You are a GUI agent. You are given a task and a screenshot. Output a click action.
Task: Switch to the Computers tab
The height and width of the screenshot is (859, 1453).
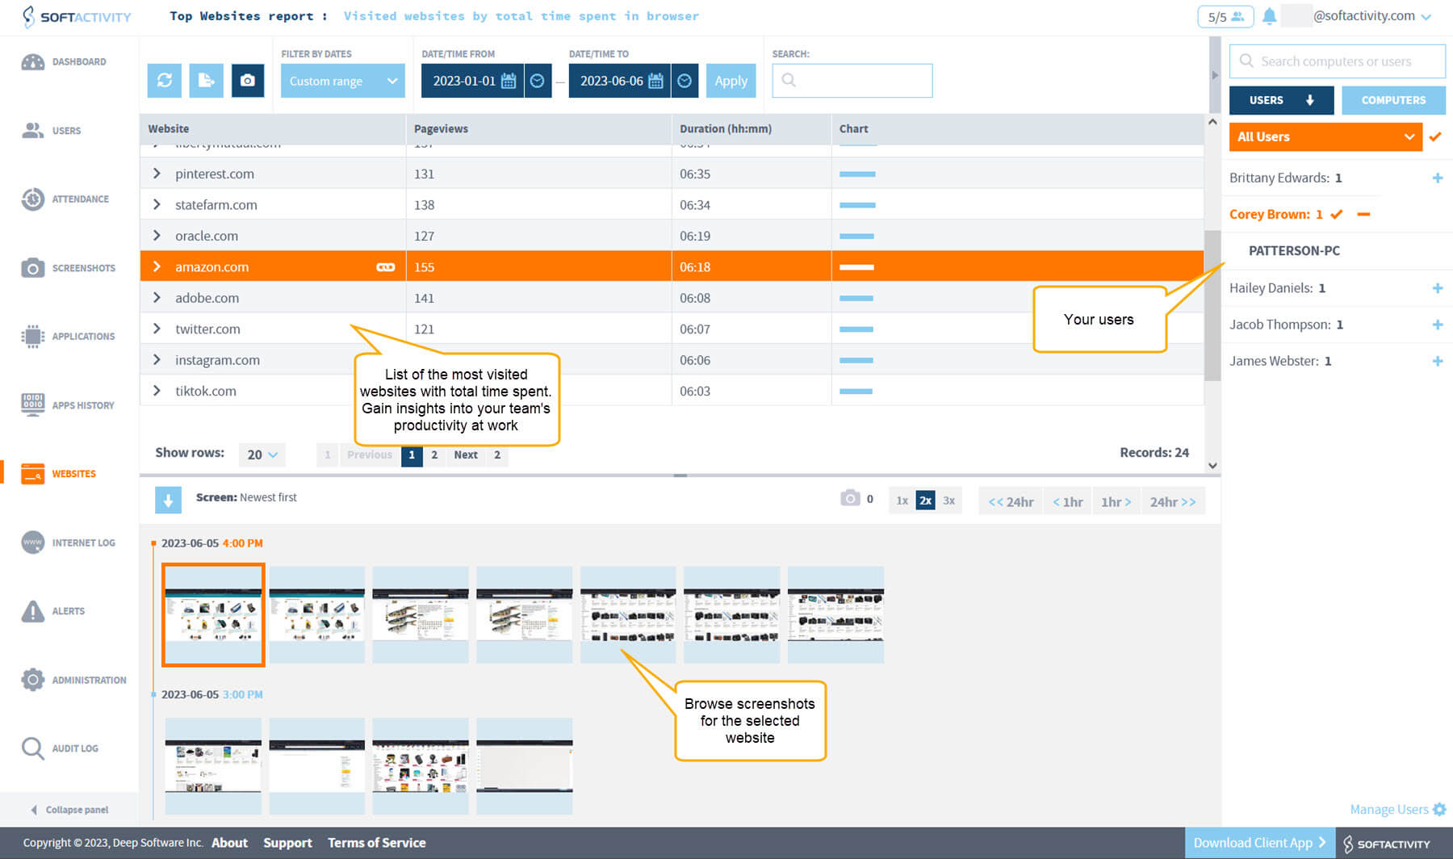tap(1393, 100)
